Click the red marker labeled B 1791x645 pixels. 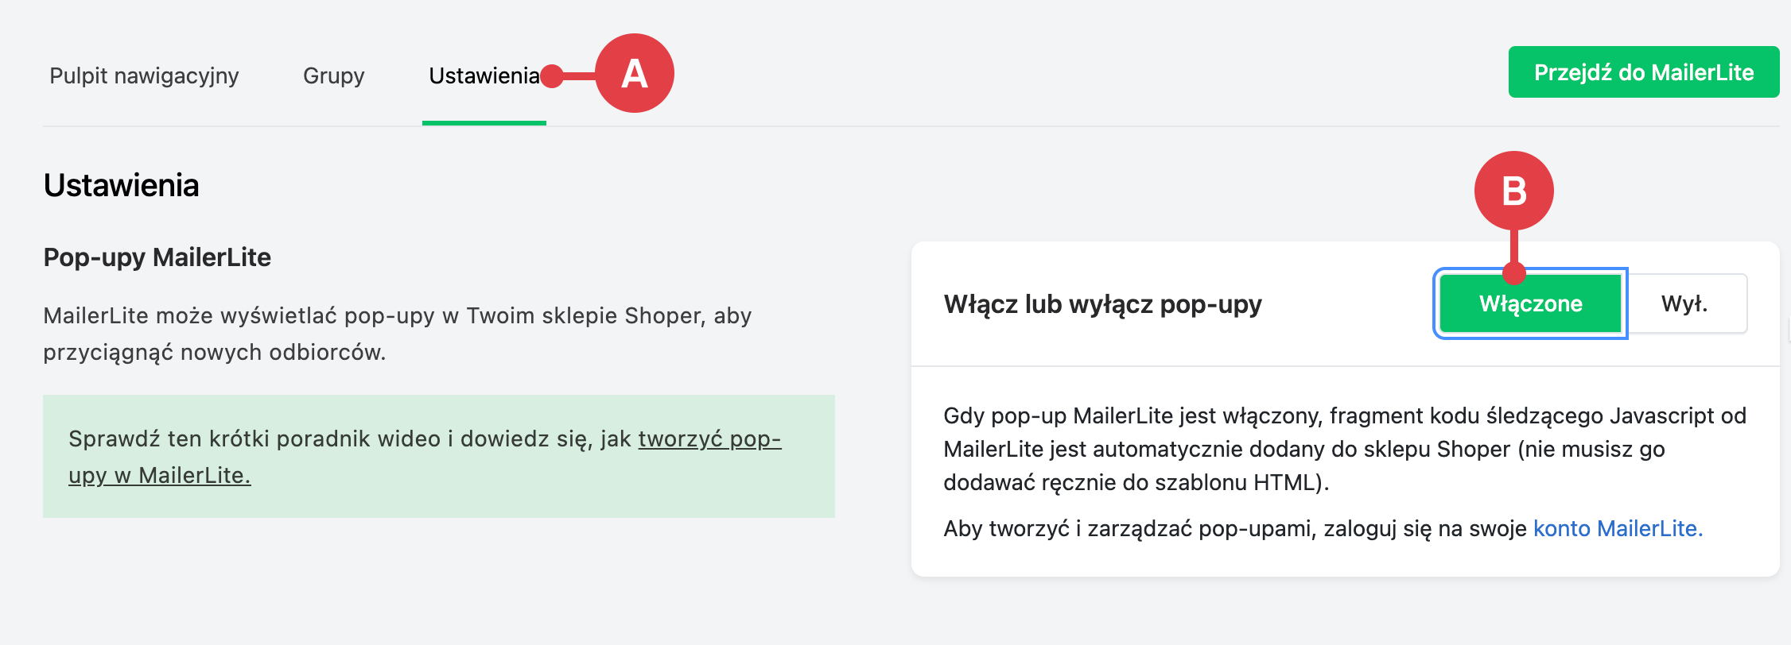(x=1513, y=191)
